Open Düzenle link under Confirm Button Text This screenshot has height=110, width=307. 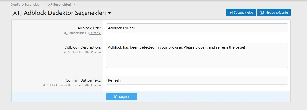coord(95,85)
